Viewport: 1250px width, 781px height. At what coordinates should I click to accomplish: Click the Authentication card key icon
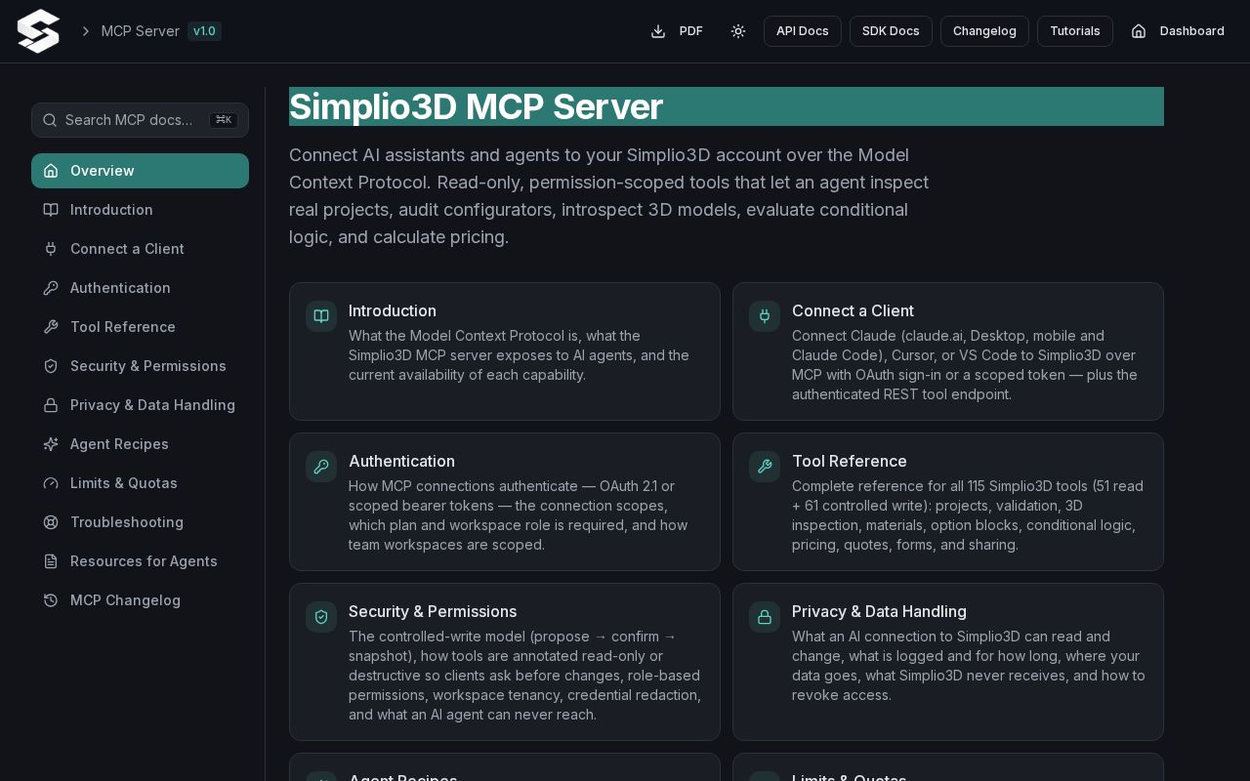[321, 467]
